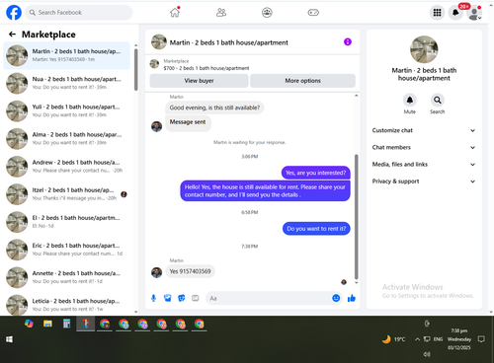Open the emoji picker
The height and width of the screenshot is (363, 494).
(x=336, y=298)
